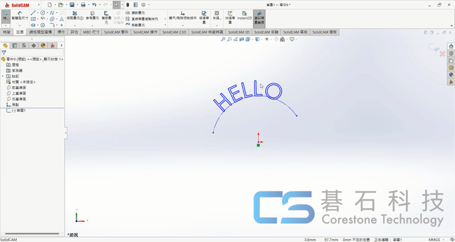The width and height of the screenshot is (455, 242).
Task: Click the feature tree filter input field
Action: pos(34,53)
